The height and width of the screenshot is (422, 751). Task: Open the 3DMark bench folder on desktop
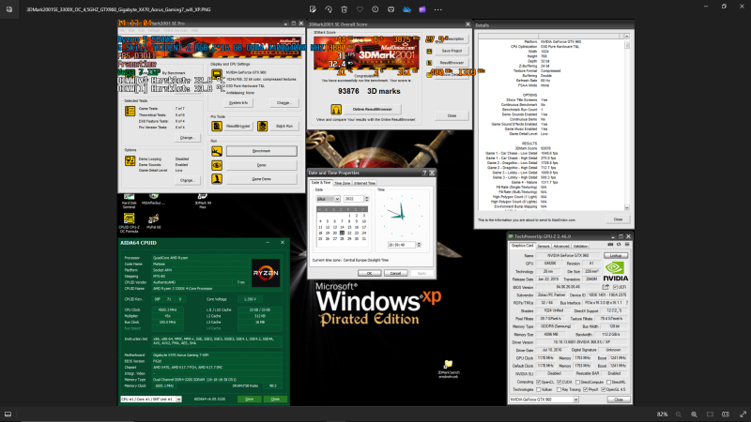tap(449, 369)
